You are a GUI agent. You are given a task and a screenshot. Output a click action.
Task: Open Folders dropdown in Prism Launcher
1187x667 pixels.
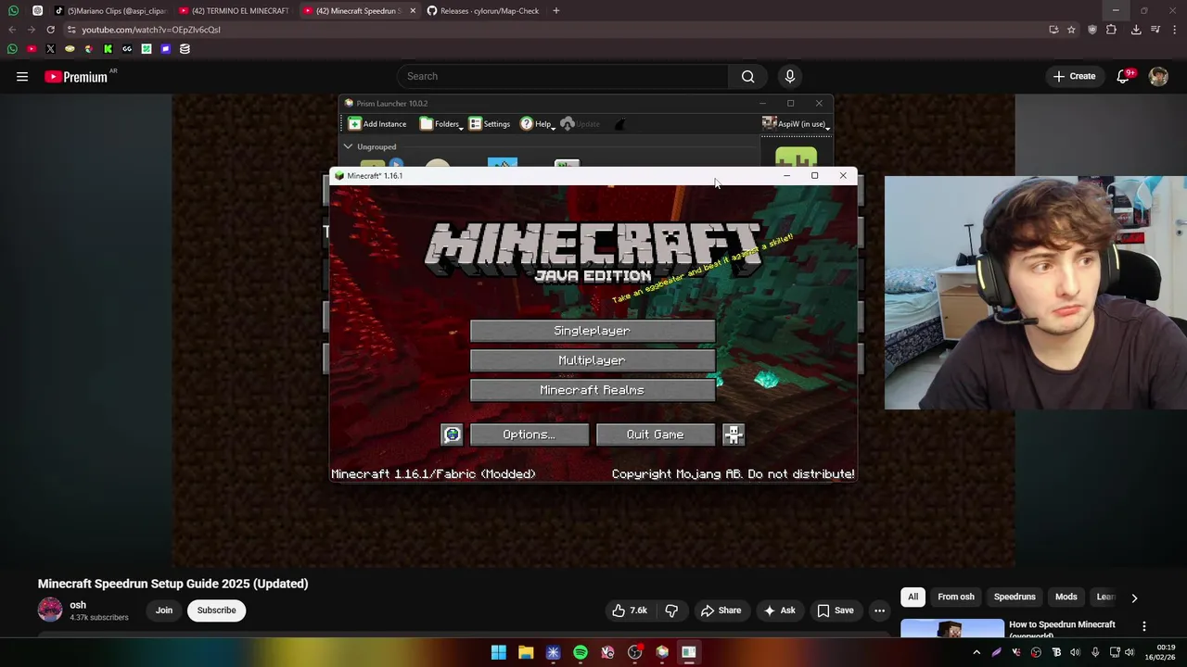441,124
